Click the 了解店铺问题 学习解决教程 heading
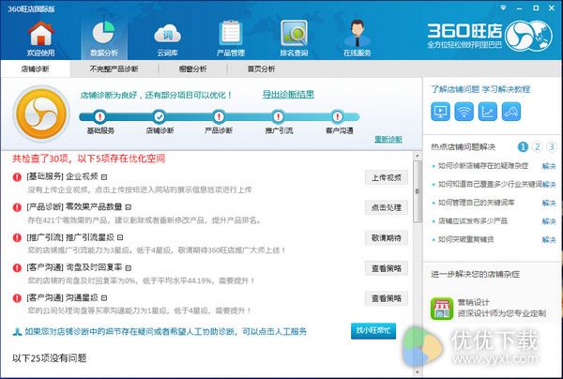Screen dimensions: 563x379 pos(480,89)
